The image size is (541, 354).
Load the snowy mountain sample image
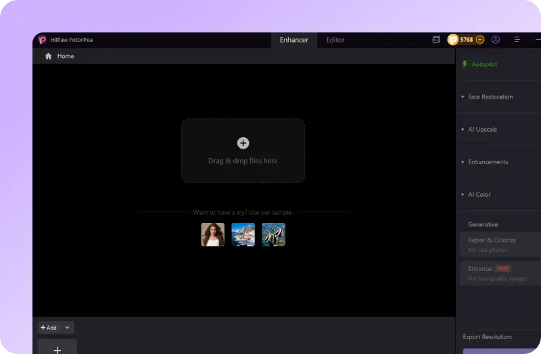[x=243, y=234]
